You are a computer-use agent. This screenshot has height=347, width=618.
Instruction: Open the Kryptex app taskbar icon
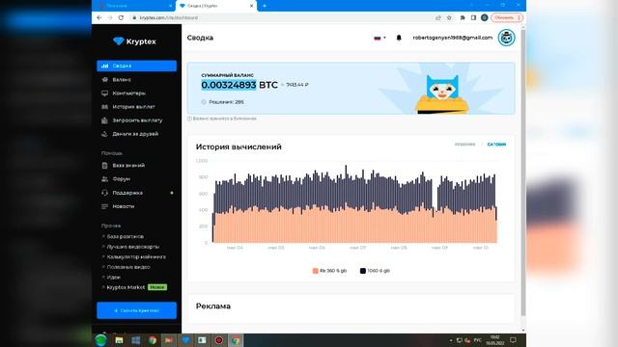click(x=185, y=340)
